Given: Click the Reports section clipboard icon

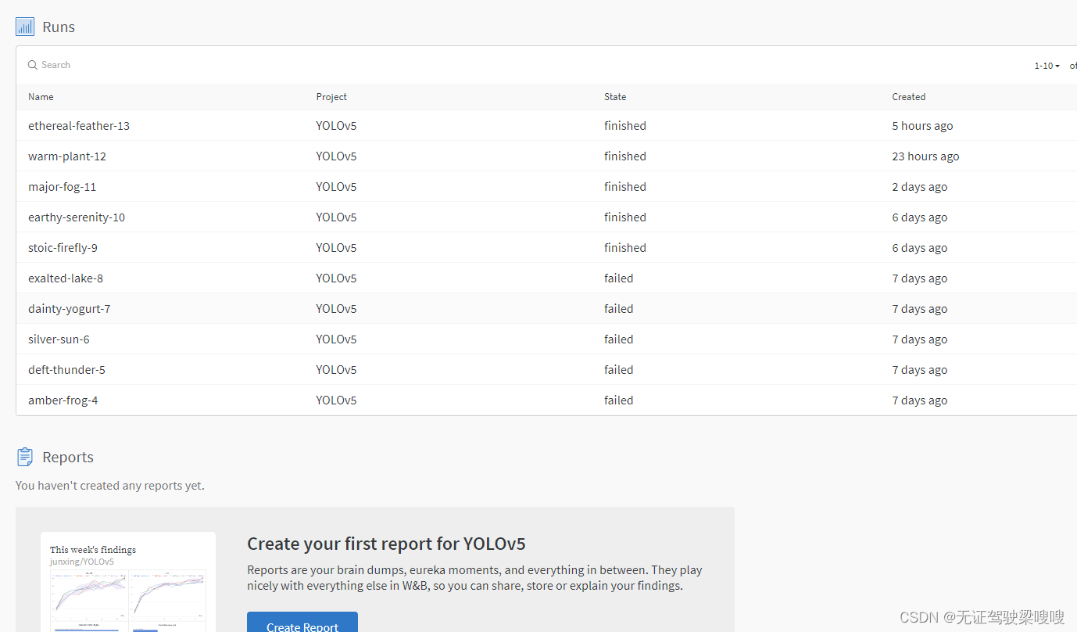Looking at the screenshot, I should (25, 457).
